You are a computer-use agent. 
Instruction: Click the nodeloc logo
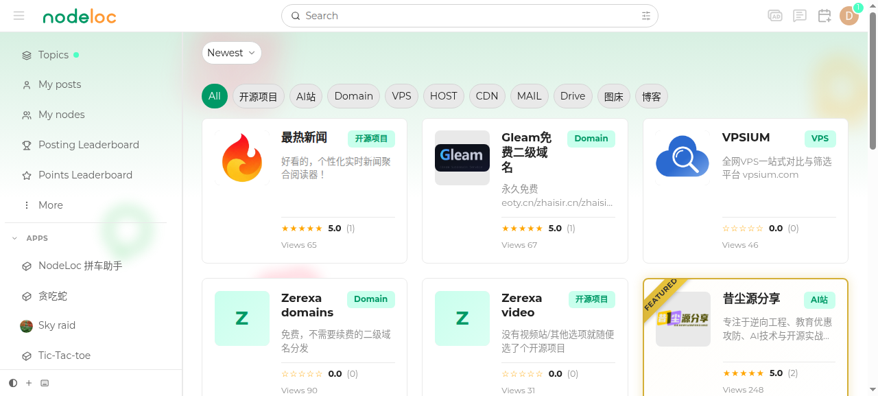click(x=80, y=16)
